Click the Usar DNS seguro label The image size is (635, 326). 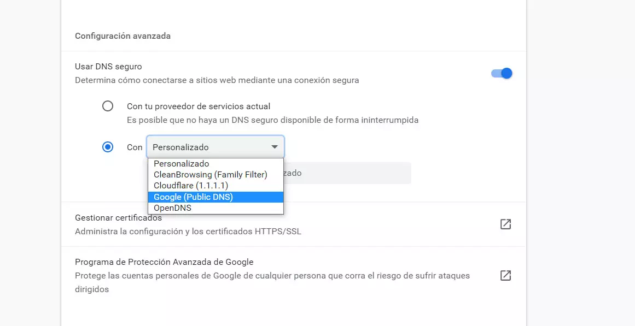click(108, 66)
